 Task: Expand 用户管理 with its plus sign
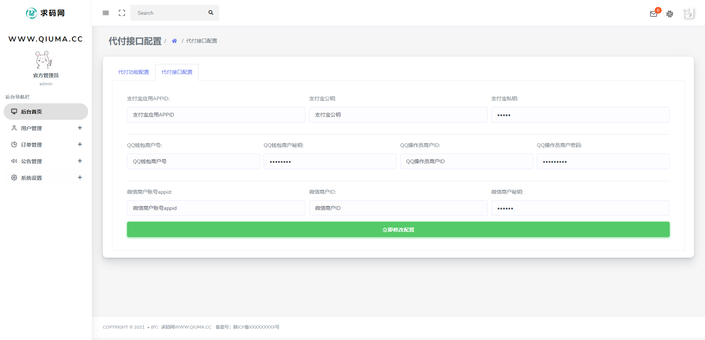pos(80,128)
